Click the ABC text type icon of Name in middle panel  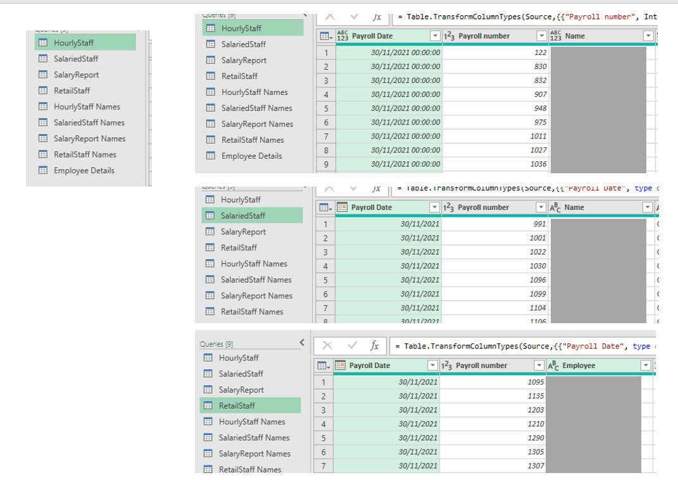tap(555, 208)
